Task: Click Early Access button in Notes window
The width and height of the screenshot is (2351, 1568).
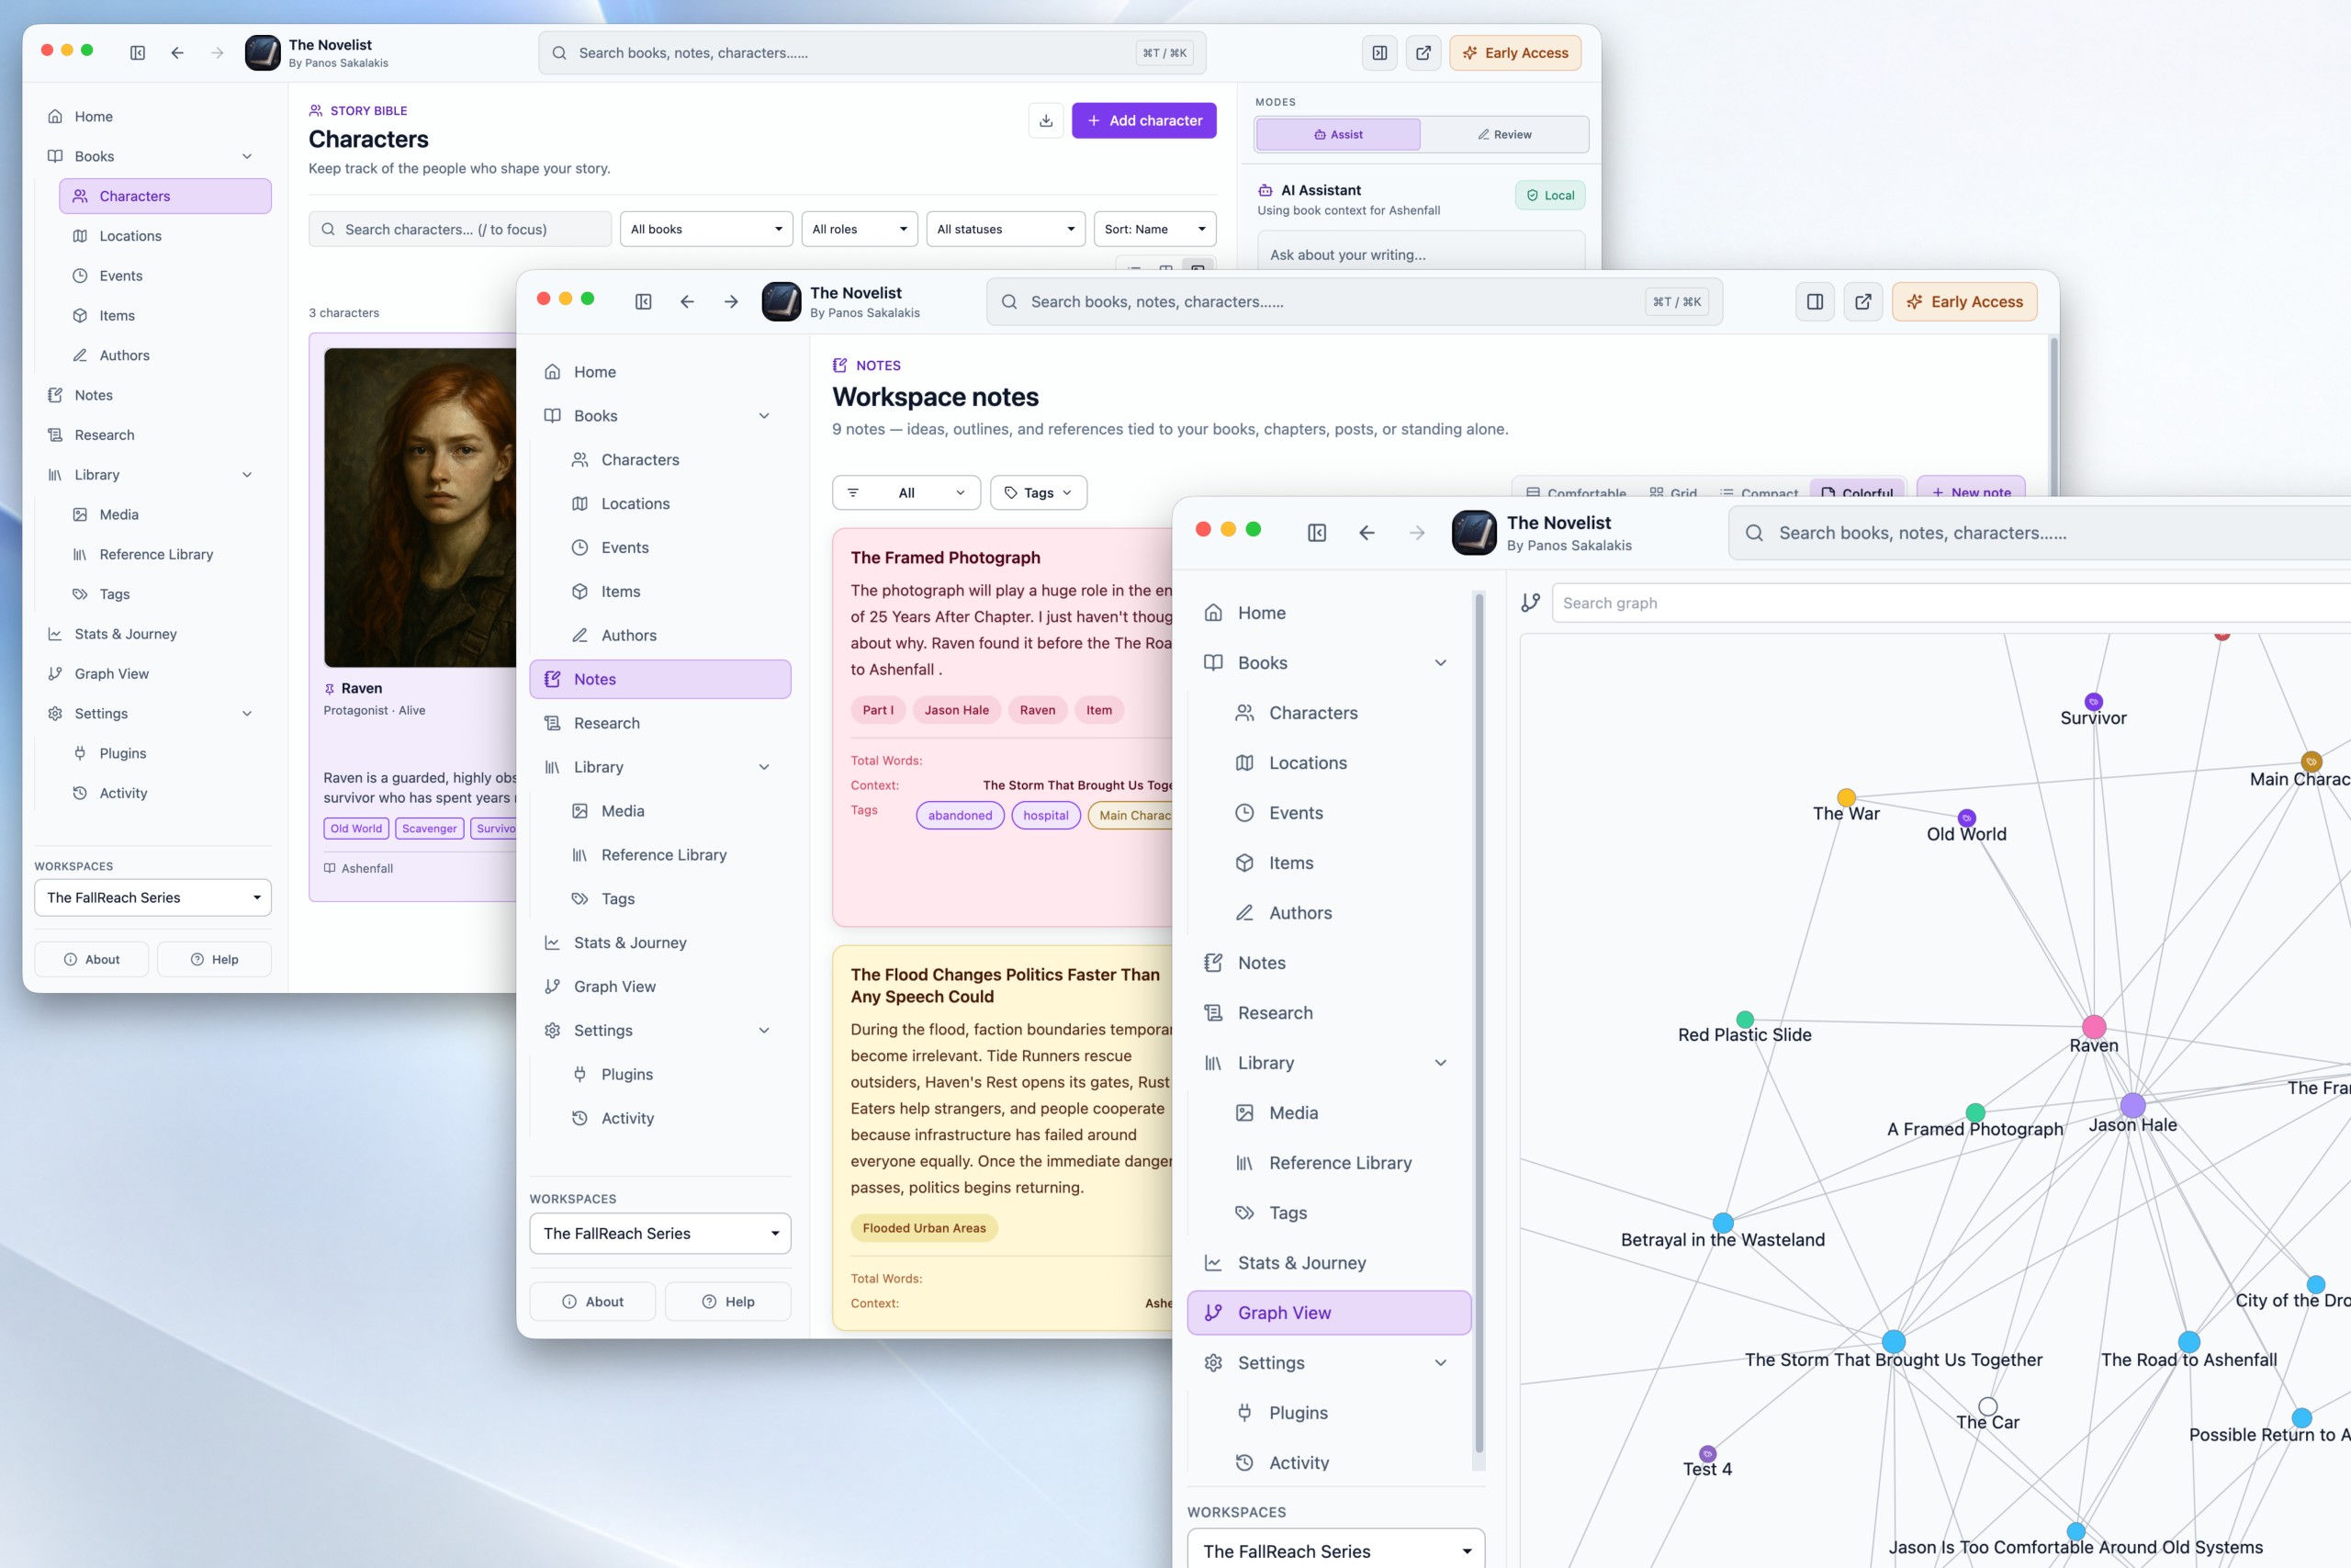Action: [x=1964, y=301]
